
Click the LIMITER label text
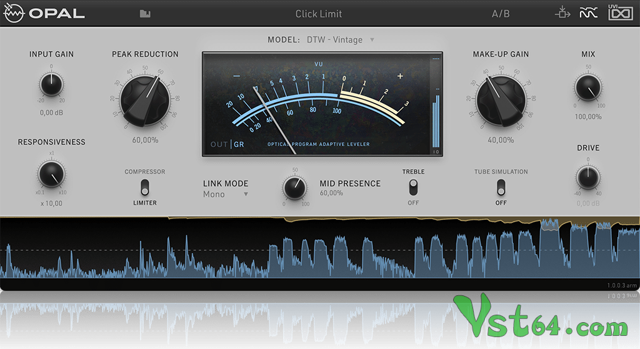tap(145, 203)
